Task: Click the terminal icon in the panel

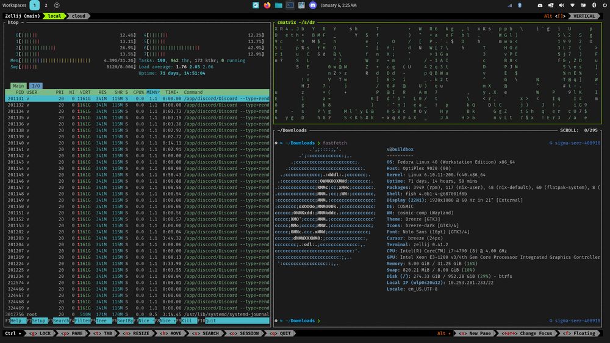Action: coord(290,5)
